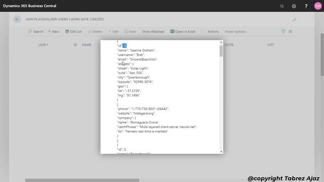Click Show Attached
The width and height of the screenshot is (324, 182).
tap(153, 31)
